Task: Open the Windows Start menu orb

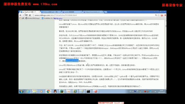Action: click(21, 91)
